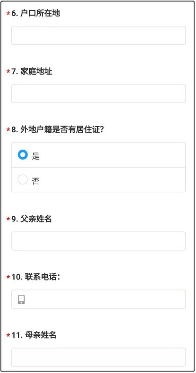196x373 pixels.
Task: Focus the 母亲姓名 text field
Action: [99, 357]
